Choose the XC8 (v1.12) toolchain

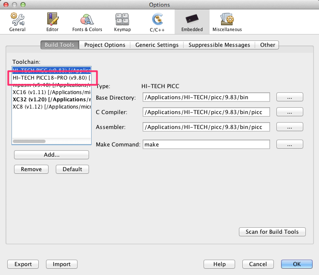(x=51, y=106)
